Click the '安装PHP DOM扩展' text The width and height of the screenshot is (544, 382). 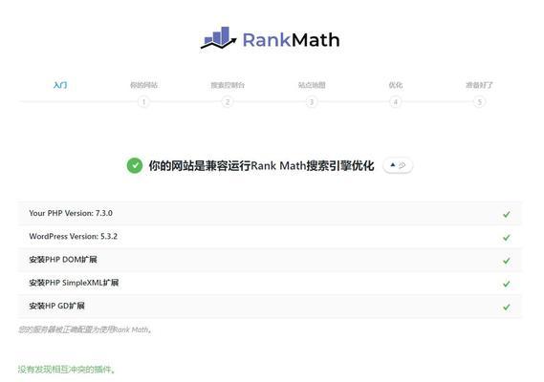pyautogui.click(x=63, y=260)
